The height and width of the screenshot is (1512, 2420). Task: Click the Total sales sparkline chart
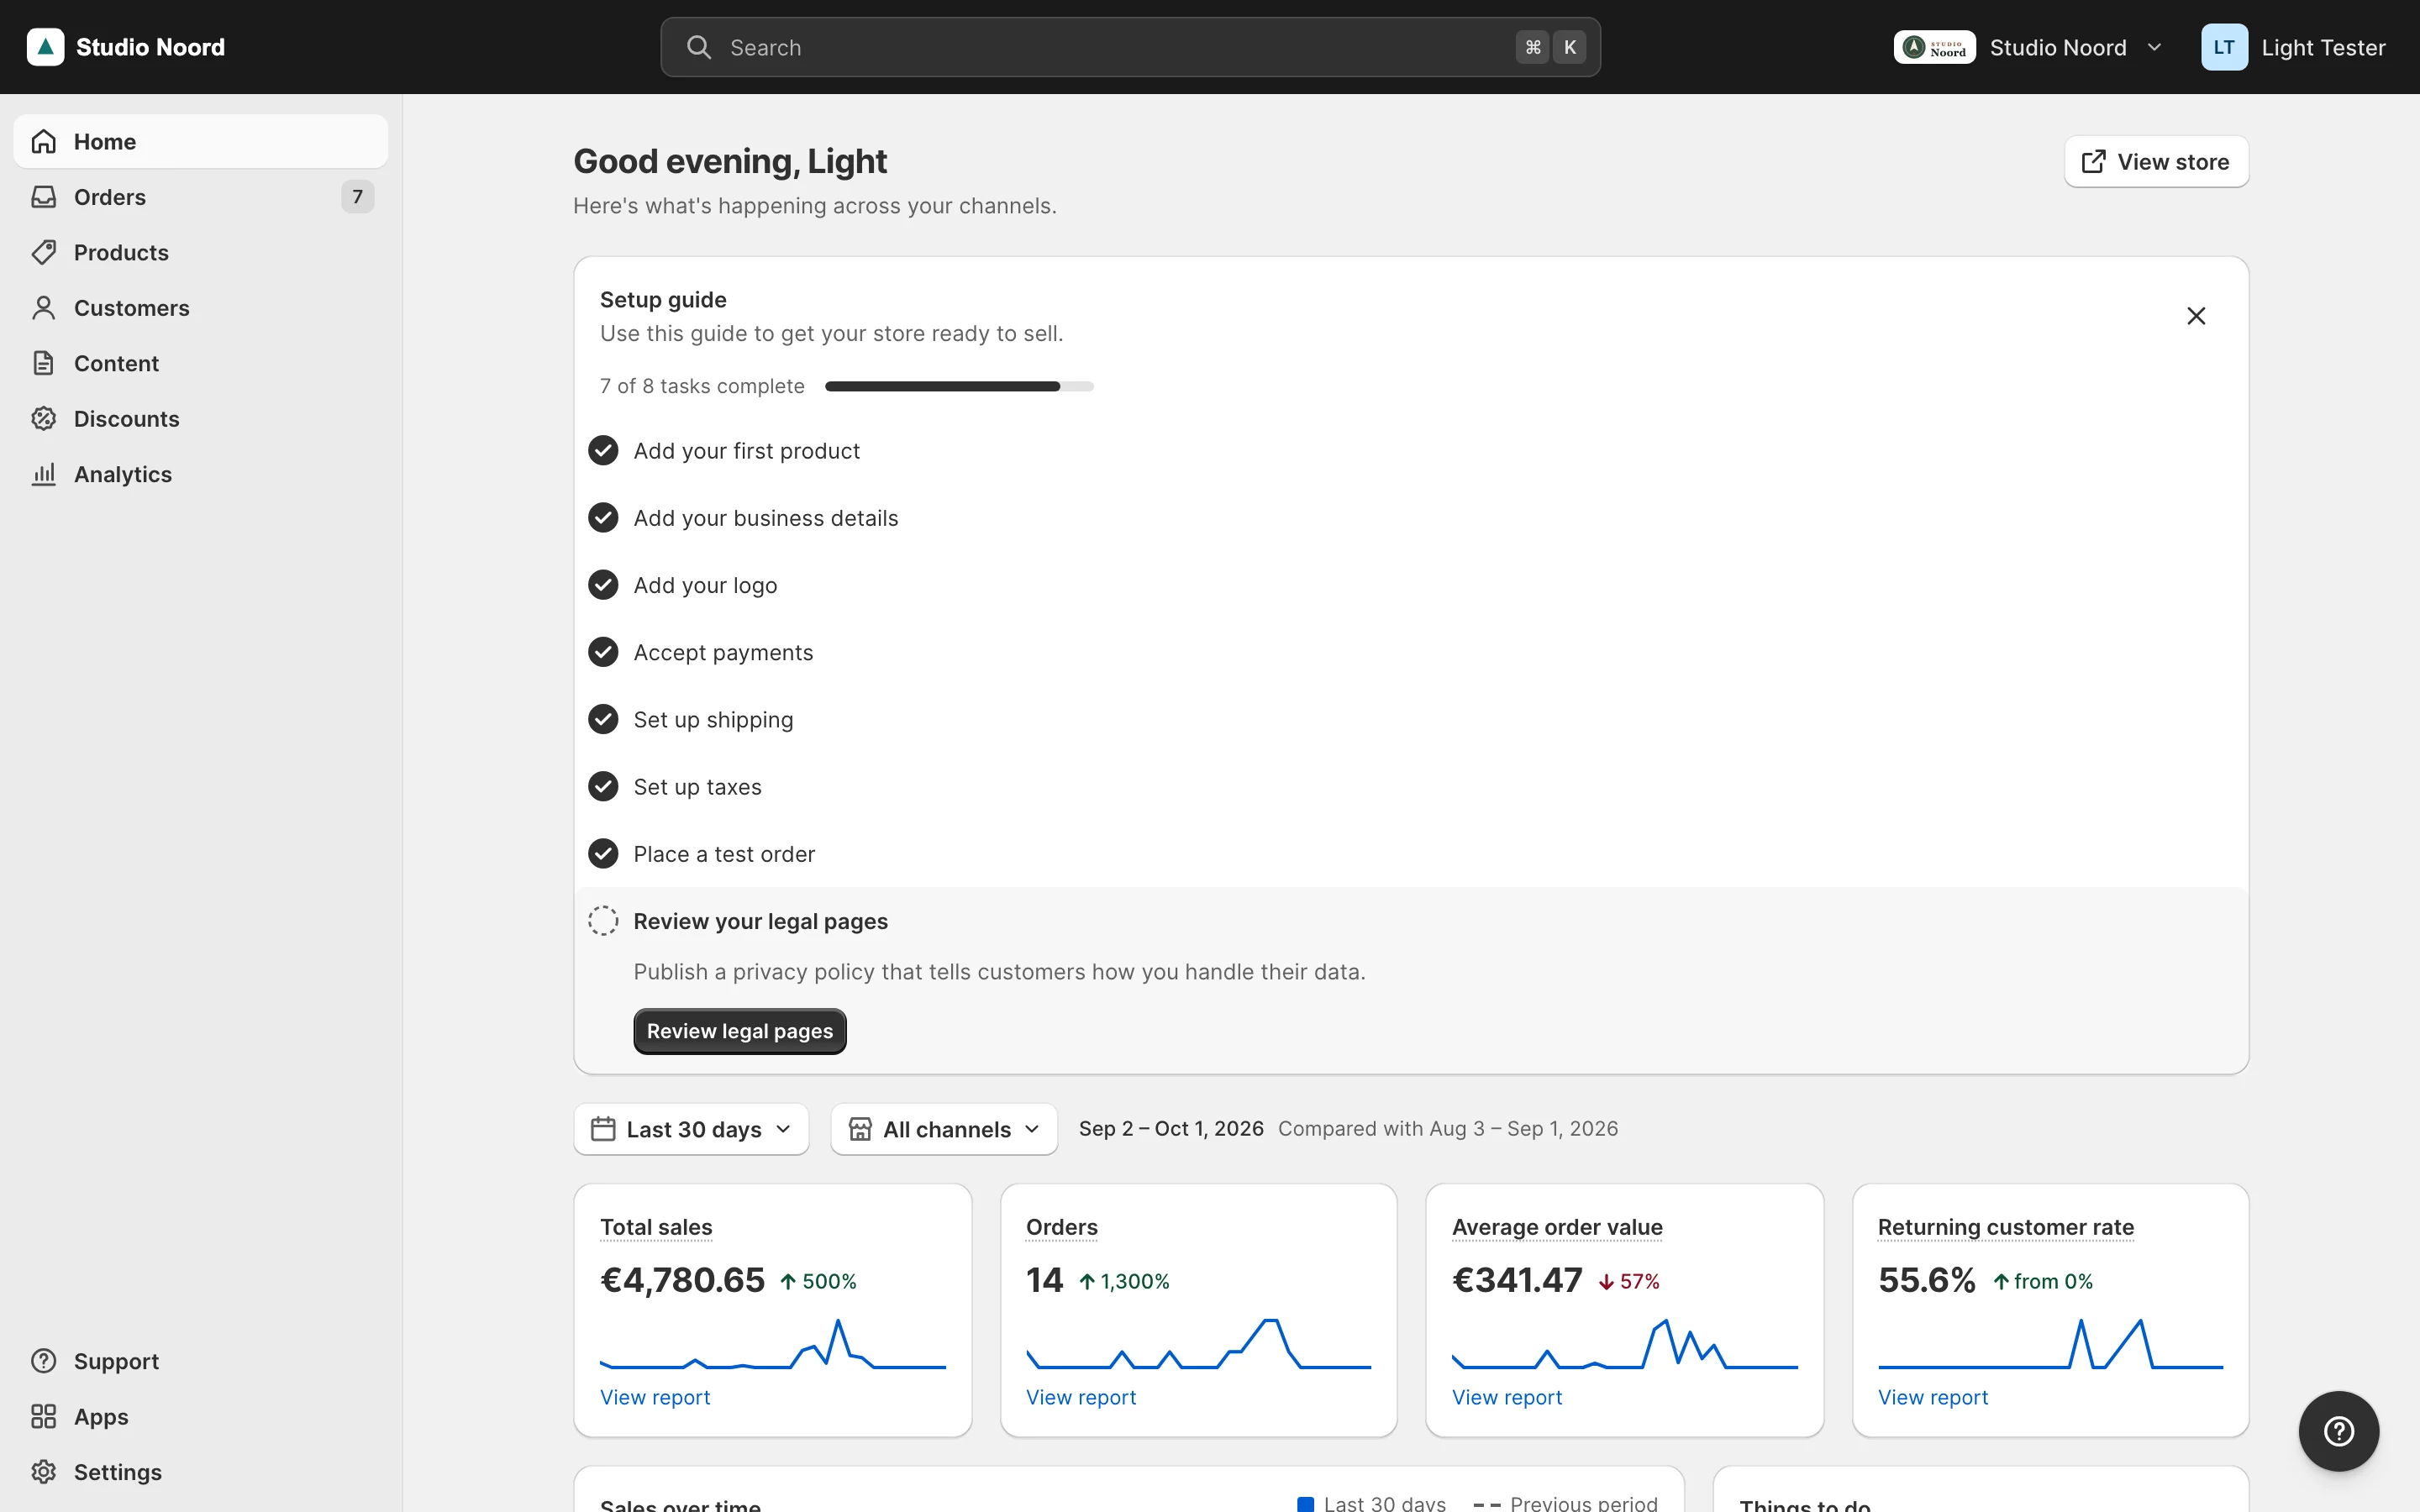pos(773,1344)
